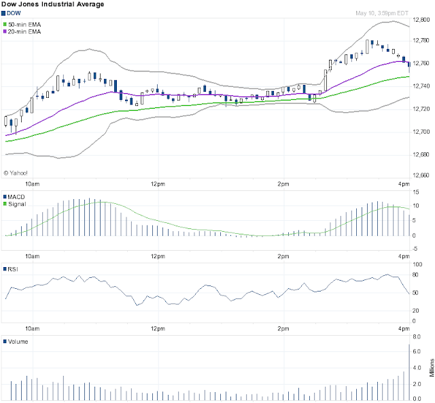Click the 4pm label below the price chart
435x403 pixels.
coord(404,184)
